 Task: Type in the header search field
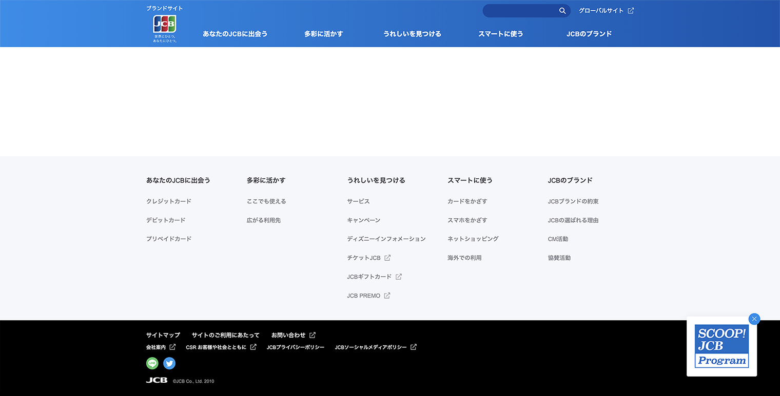pos(519,11)
